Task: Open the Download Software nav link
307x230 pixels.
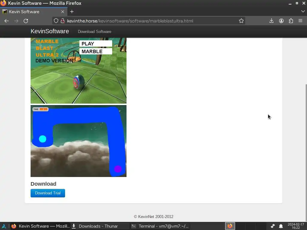Action: click(x=94, y=31)
